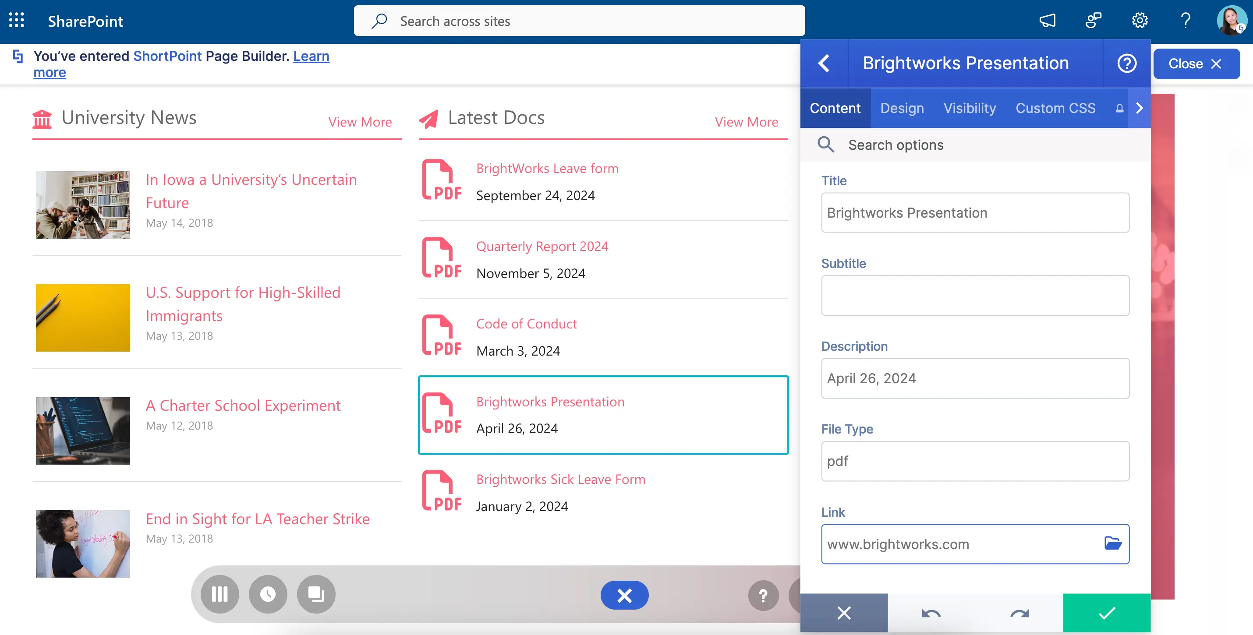
Task: Click the Search across sites box
Action: 579,21
